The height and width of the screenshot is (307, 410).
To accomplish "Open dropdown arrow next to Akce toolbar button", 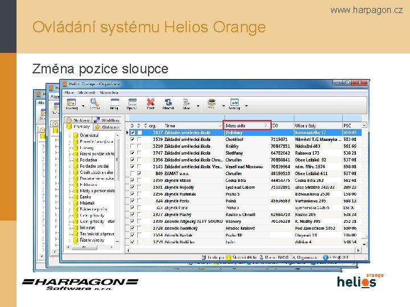I will pos(198,106).
